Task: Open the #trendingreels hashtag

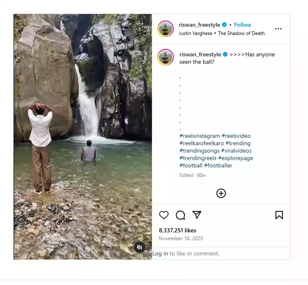Action: pos(198,158)
